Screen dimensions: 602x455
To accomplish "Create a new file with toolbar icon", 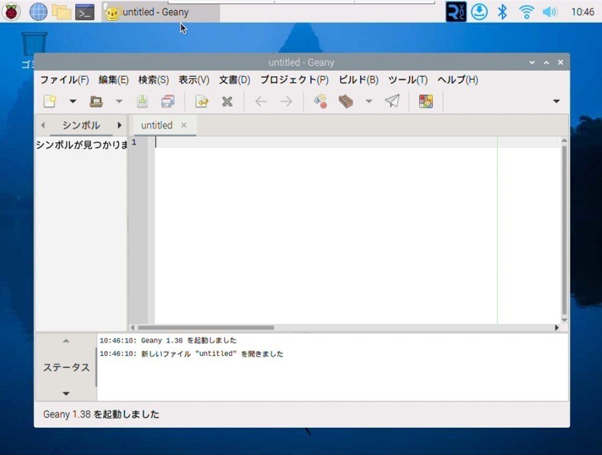I will (50, 102).
